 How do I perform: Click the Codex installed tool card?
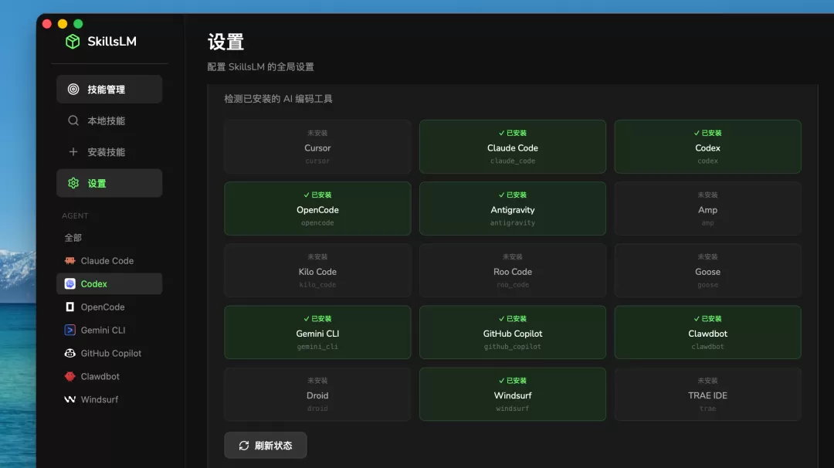click(708, 147)
